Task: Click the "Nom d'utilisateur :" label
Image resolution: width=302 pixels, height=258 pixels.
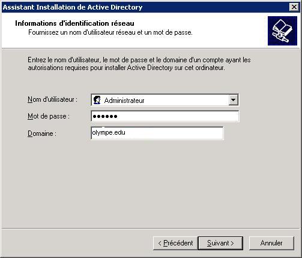Action: pos(52,99)
